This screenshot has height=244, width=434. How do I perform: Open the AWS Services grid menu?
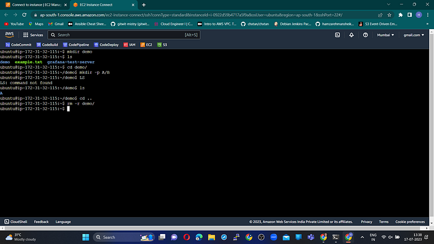(x=33, y=35)
